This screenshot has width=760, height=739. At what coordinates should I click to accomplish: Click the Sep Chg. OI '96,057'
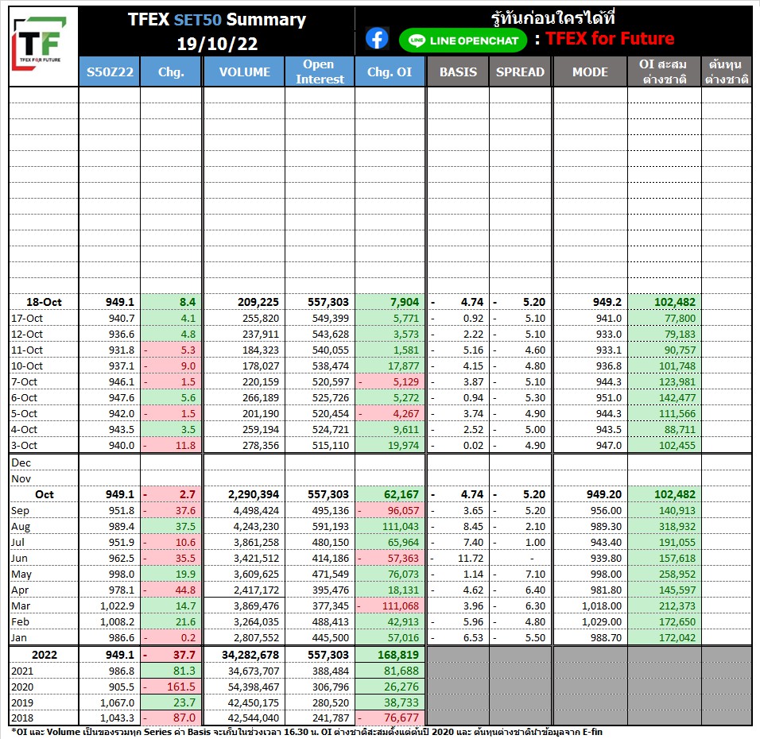click(403, 511)
